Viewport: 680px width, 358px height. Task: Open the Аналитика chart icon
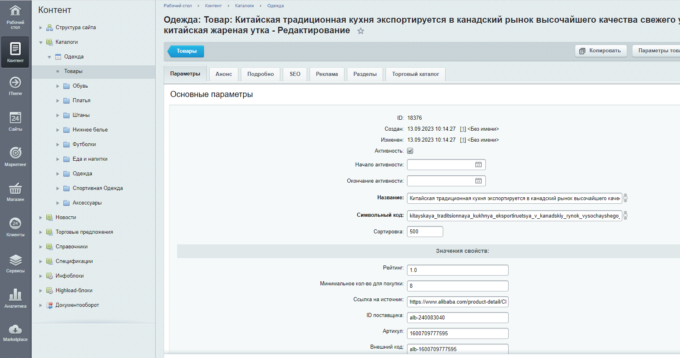pyautogui.click(x=15, y=298)
